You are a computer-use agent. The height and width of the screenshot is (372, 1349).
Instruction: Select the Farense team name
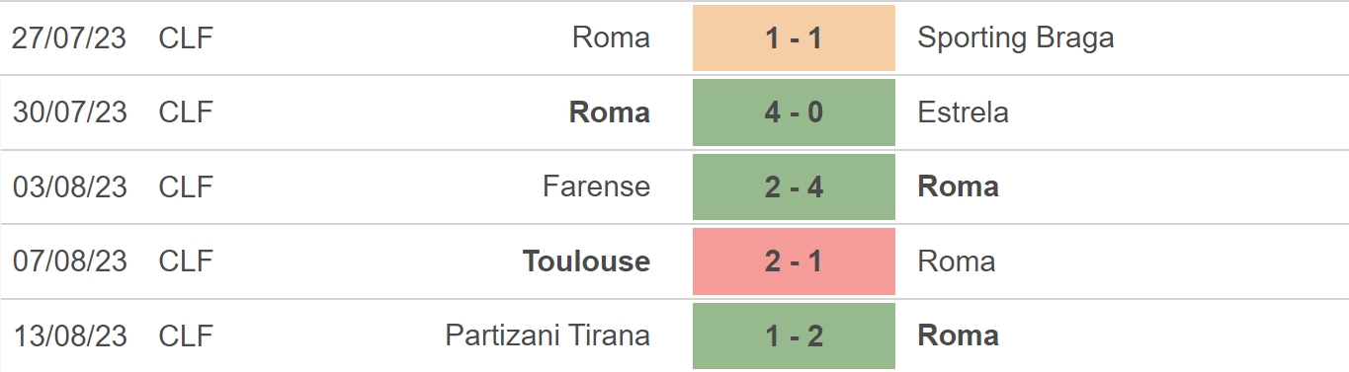597,186
